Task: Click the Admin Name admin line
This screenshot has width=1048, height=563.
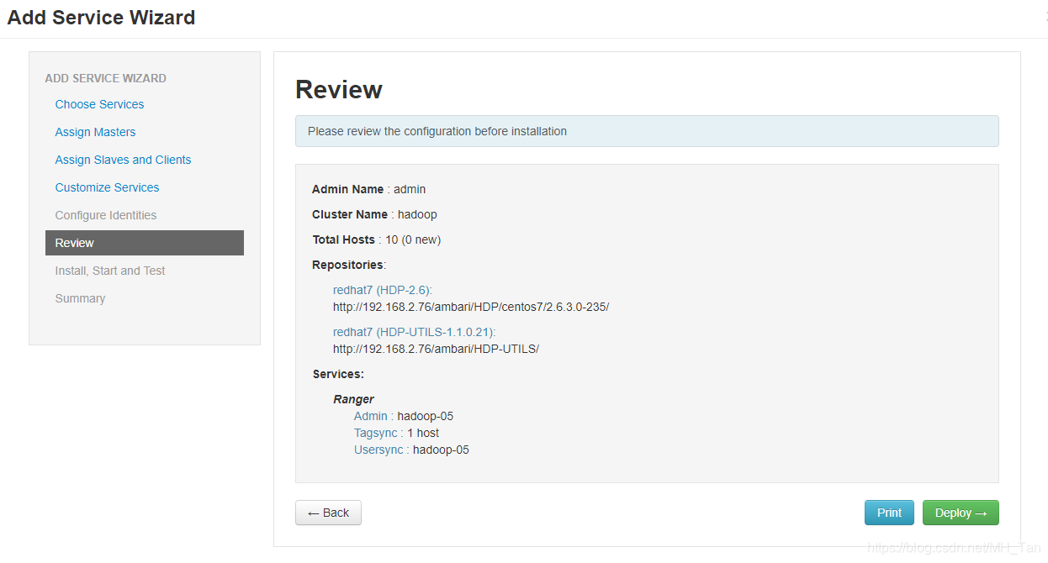Action: [x=369, y=189]
